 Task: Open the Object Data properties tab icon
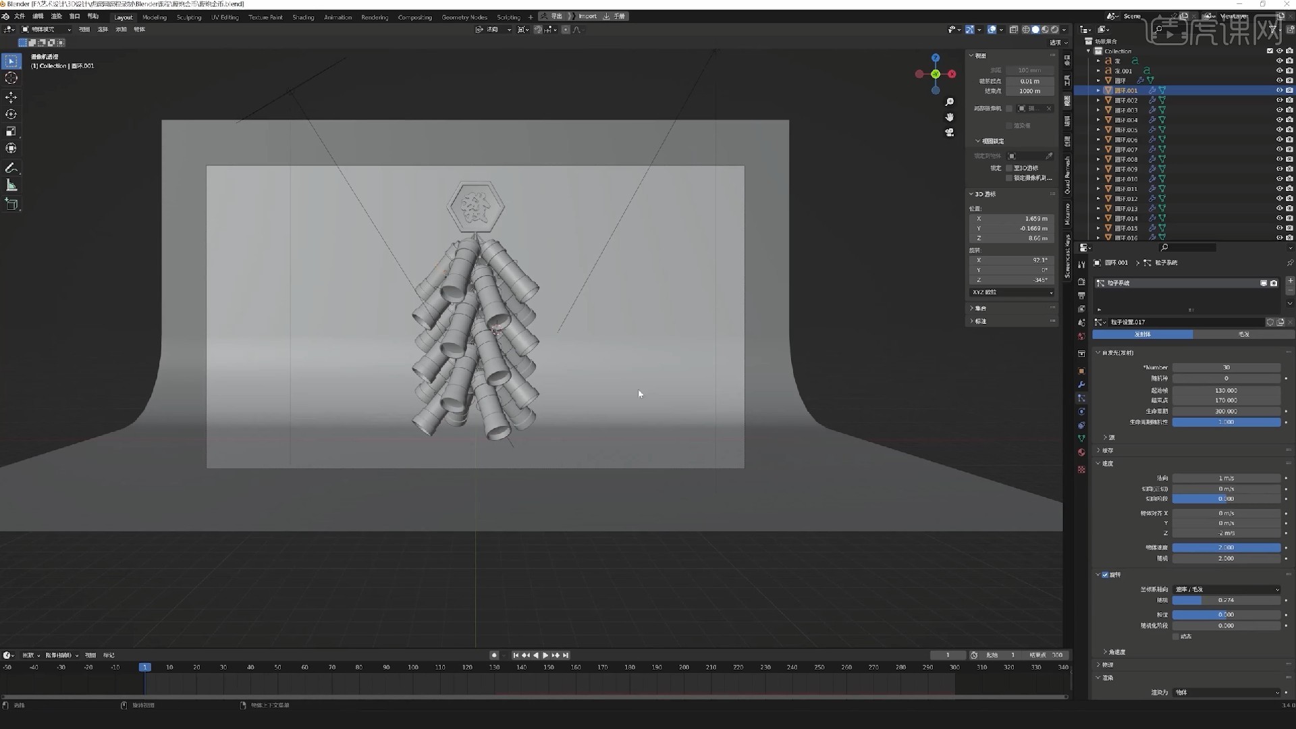[x=1081, y=439]
